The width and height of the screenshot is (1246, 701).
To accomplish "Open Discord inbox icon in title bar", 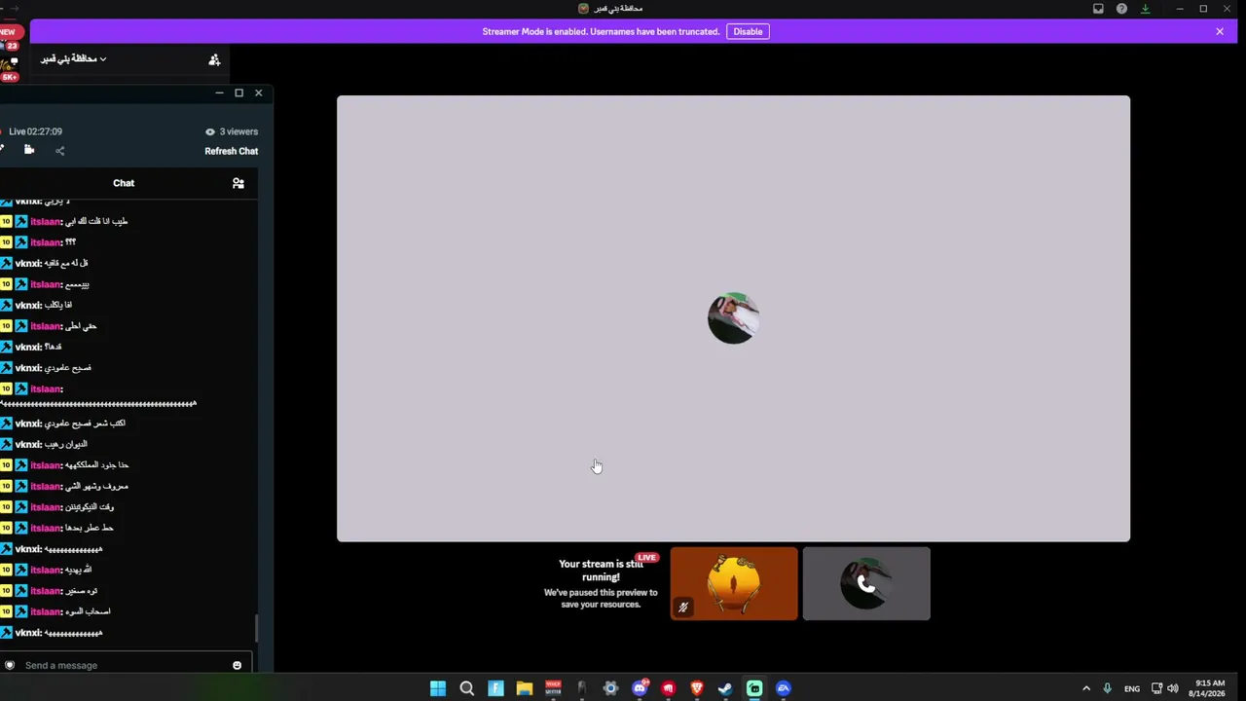I will 1098,9.
